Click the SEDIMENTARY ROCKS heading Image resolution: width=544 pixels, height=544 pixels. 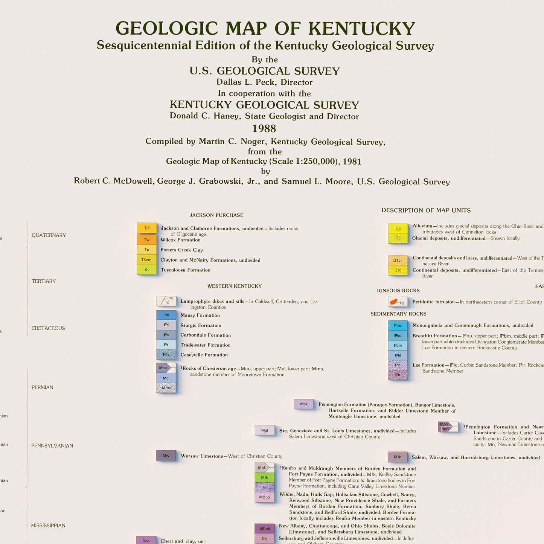398,313
